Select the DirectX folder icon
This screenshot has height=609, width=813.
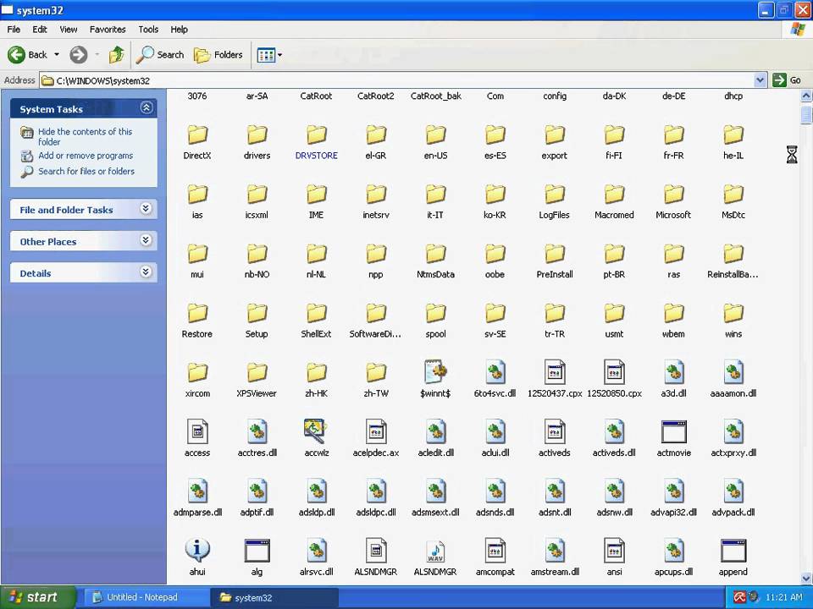(x=197, y=134)
